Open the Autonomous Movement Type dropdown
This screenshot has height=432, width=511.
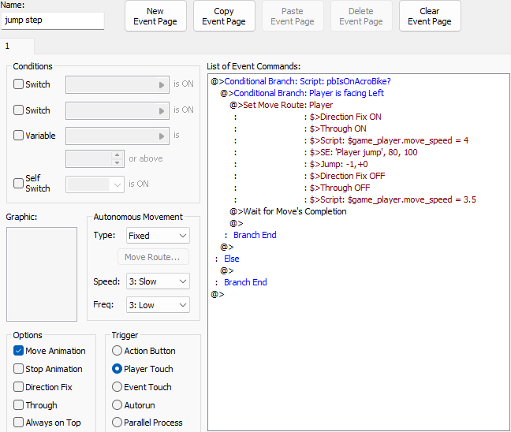coord(158,236)
